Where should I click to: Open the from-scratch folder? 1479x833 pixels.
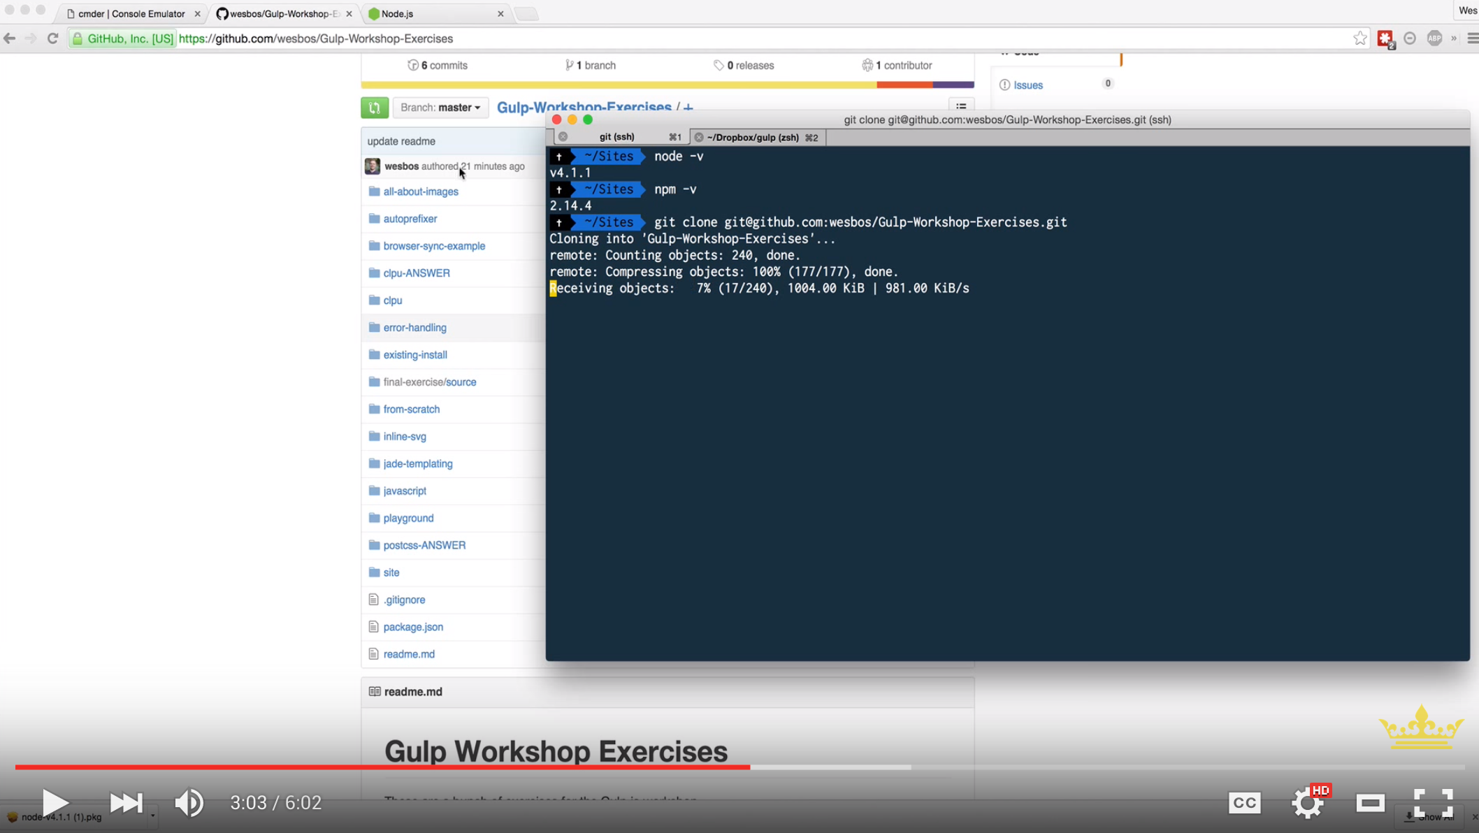click(x=412, y=410)
